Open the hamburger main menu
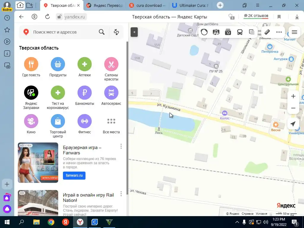 pos(294,32)
